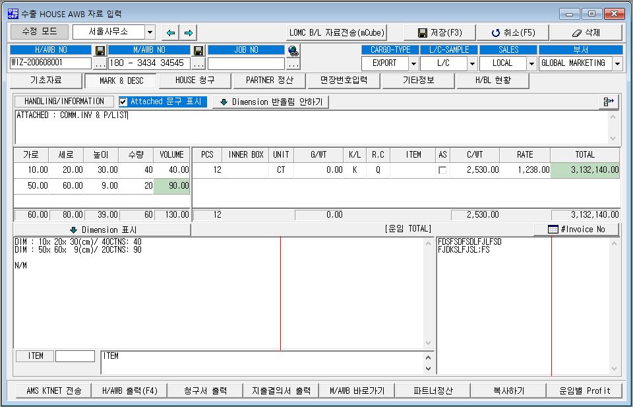Select the TOTAL cell 3,132,140.00 in the freight row

click(x=585, y=170)
